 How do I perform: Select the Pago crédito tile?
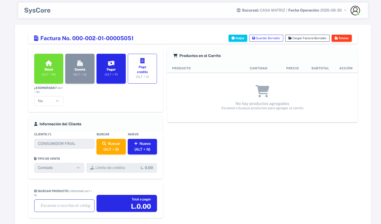pos(142,69)
